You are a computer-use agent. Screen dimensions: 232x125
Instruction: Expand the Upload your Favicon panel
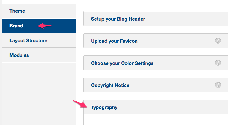pyautogui.click(x=156, y=41)
